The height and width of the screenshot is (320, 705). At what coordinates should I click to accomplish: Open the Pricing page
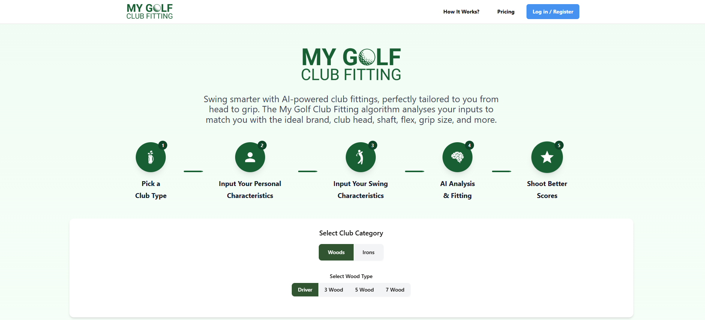(506, 12)
